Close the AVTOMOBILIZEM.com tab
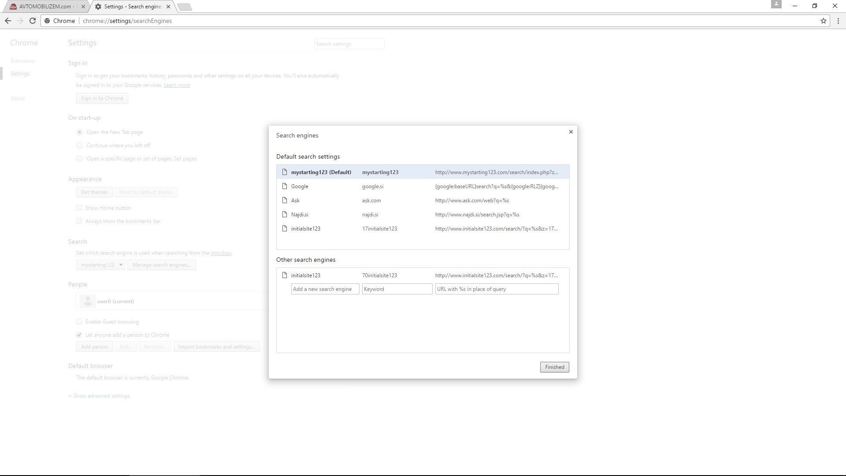The height and width of the screenshot is (476, 846). [x=83, y=7]
